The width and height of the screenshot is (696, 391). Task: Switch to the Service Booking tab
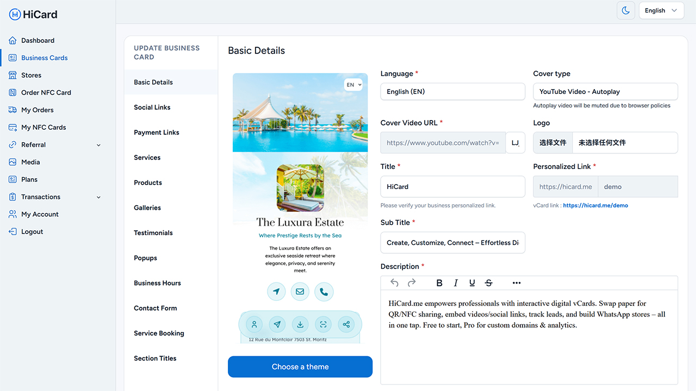[x=171, y=333]
